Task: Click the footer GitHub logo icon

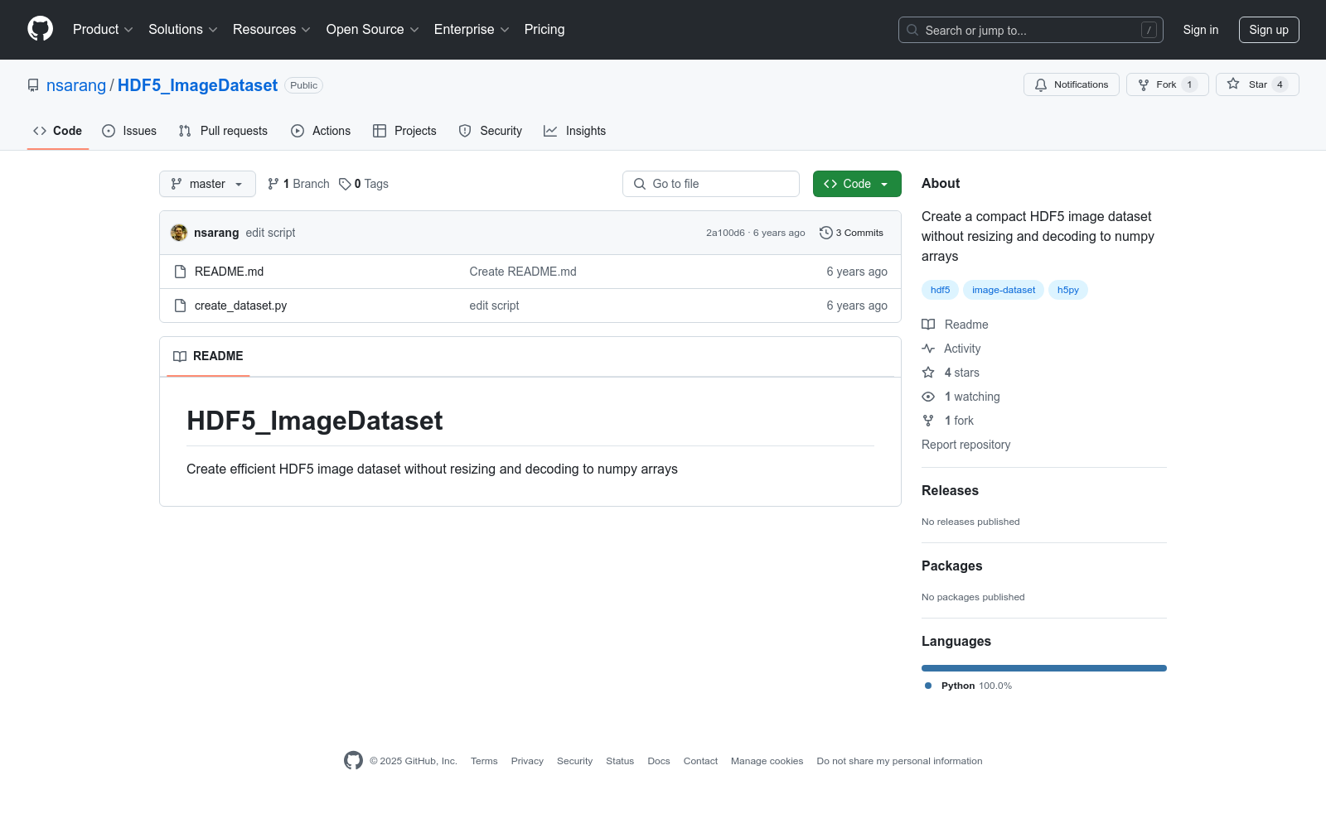Action: click(353, 761)
